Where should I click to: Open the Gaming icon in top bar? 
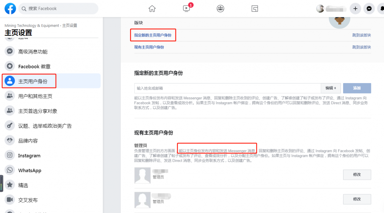point(255,9)
